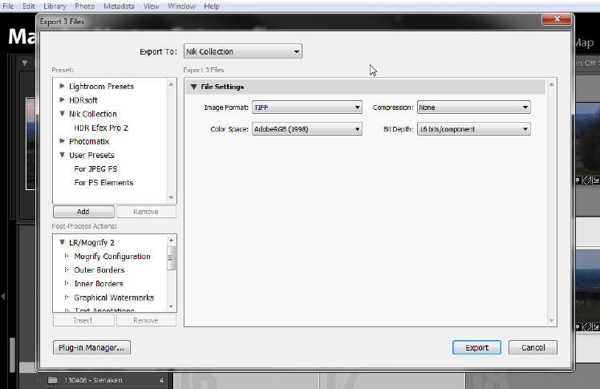Open the File menu
The image size is (600, 389).
(8, 6)
